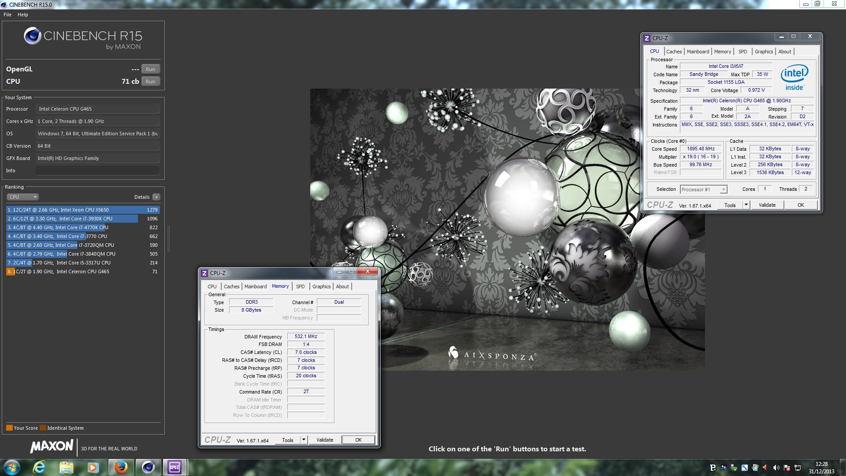
Task: Select ranking row Intel Xeon CPU X5650
Action: 83,210
